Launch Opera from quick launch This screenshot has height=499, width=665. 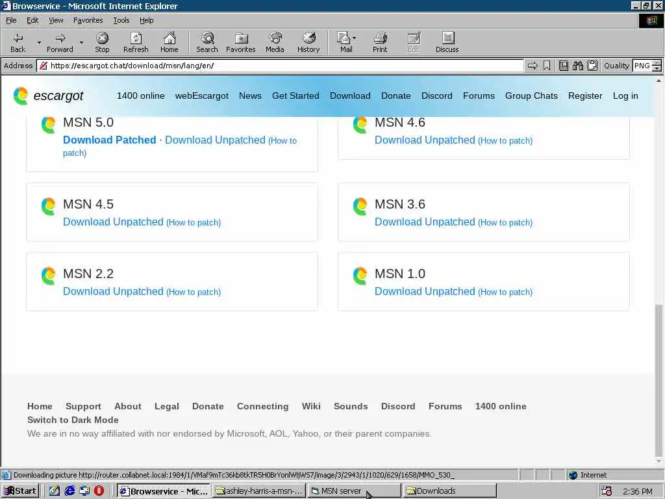point(99,491)
